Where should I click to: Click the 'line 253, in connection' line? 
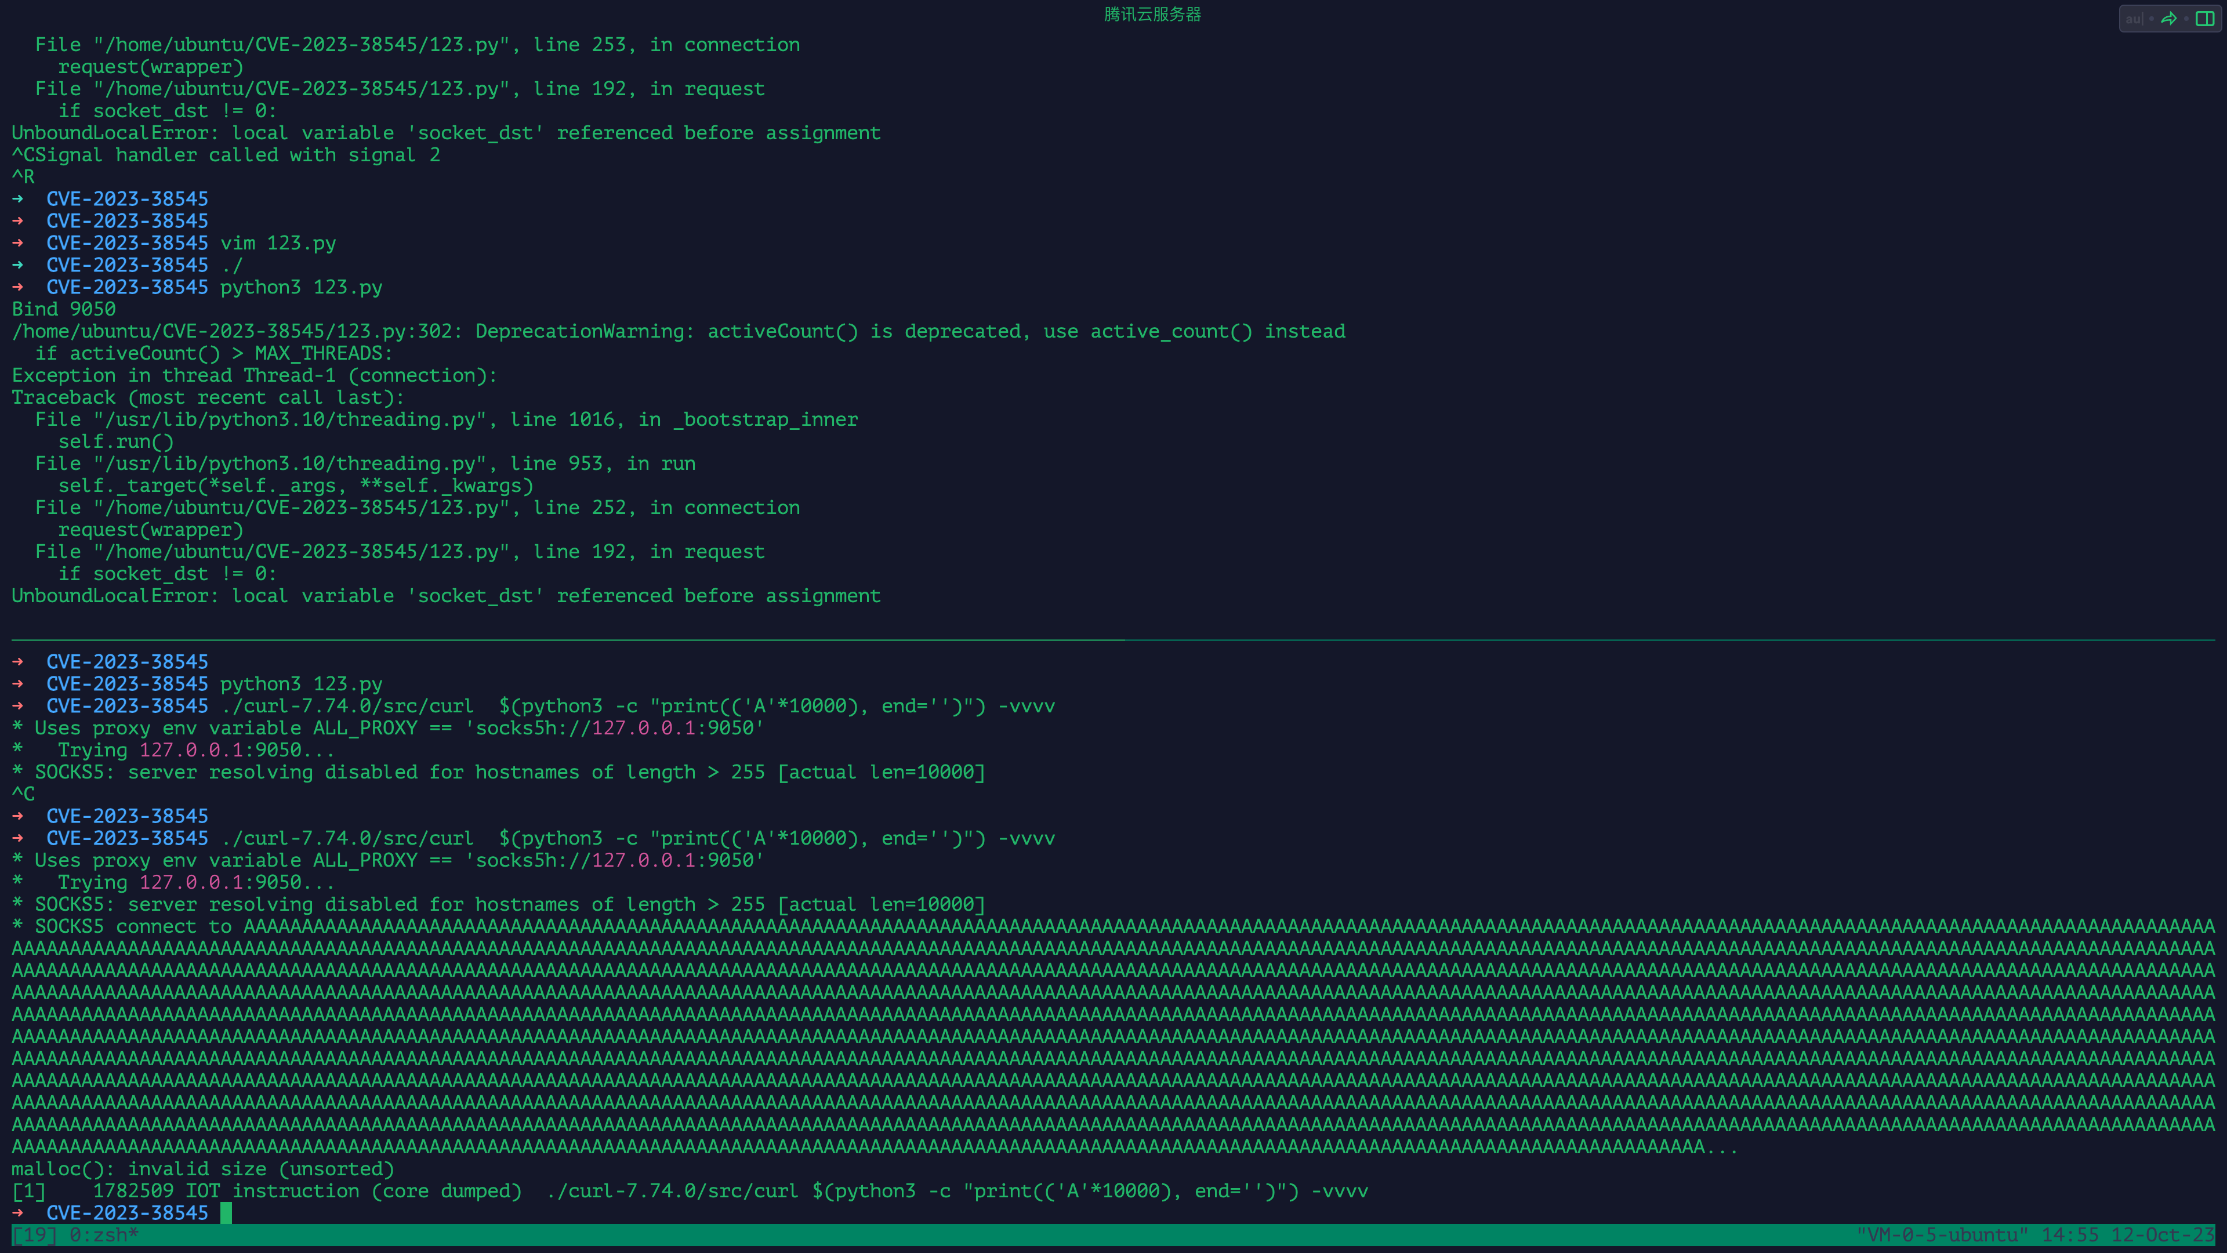(x=417, y=44)
